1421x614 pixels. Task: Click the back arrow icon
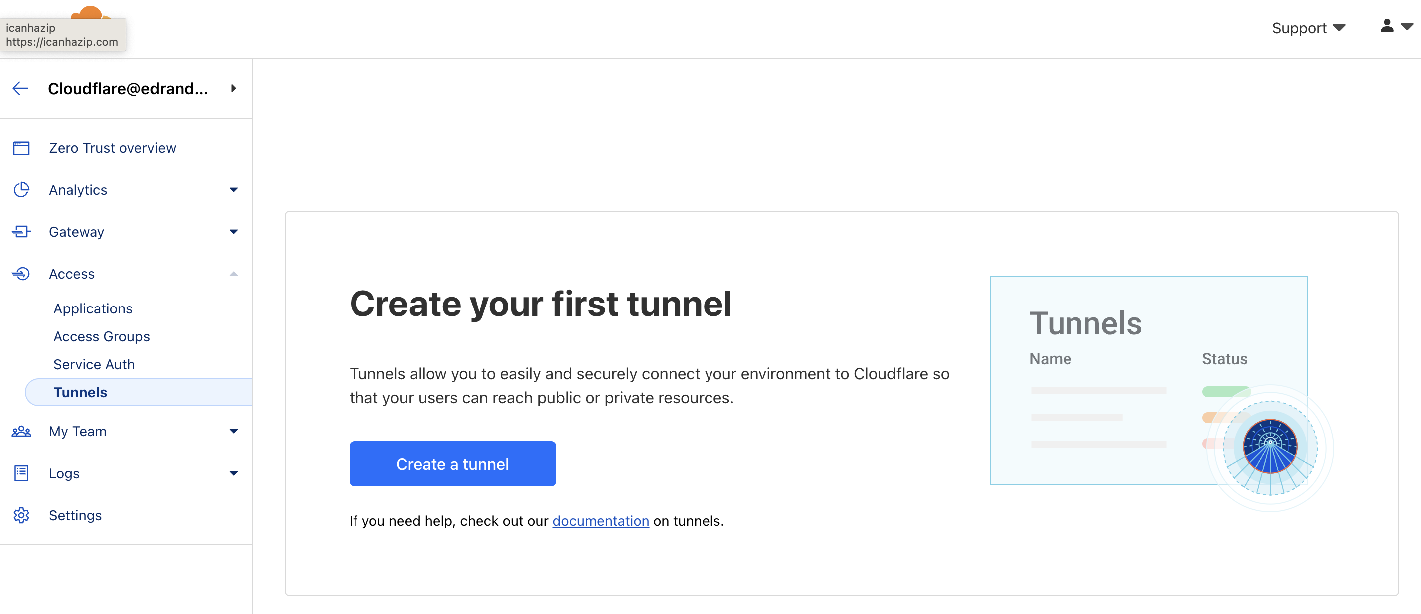tap(20, 88)
